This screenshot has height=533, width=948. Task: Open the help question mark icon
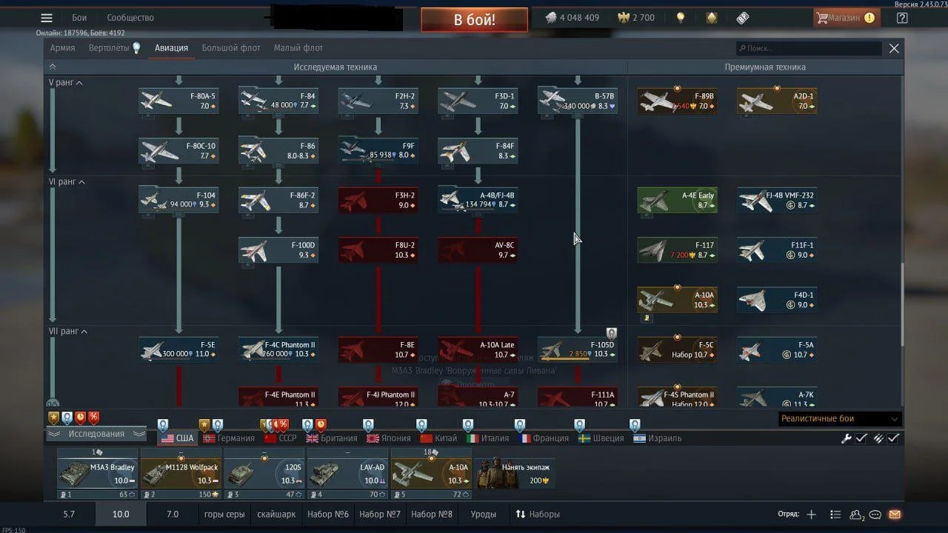tap(901, 18)
